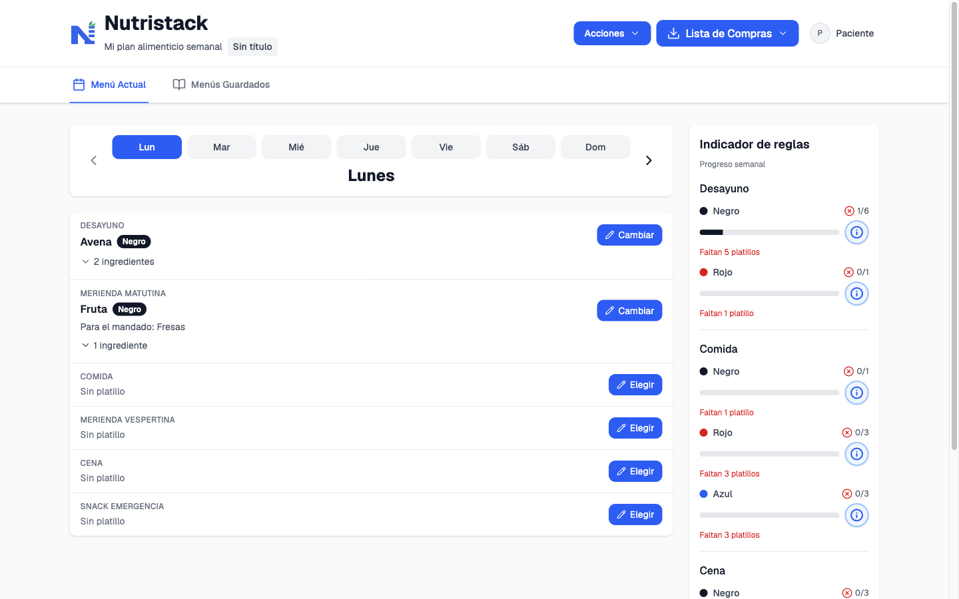This screenshot has width=959, height=599.
Task: Change the Desayuno dish Avena
Action: click(629, 235)
